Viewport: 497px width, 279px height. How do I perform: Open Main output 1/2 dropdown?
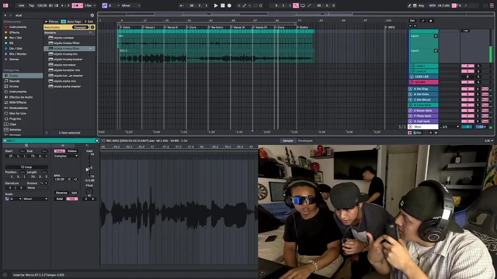coord(450,127)
